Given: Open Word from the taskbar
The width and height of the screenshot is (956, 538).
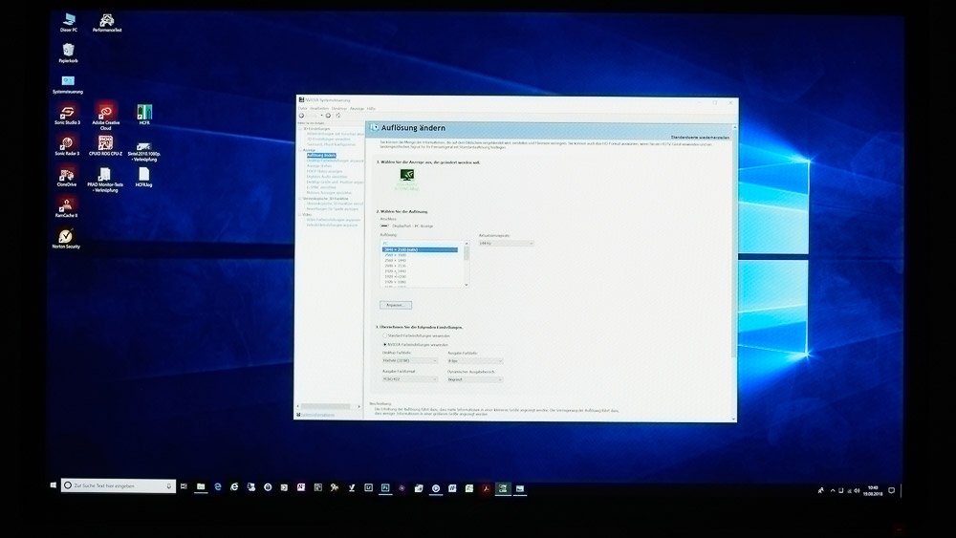Looking at the screenshot, I should tap(452, 488).
